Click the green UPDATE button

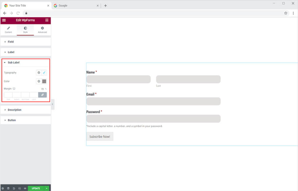[x=36, y=188]
